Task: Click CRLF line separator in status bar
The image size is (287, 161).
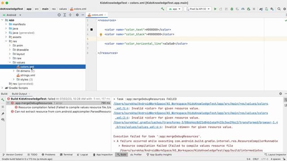Action: point(256,159)
